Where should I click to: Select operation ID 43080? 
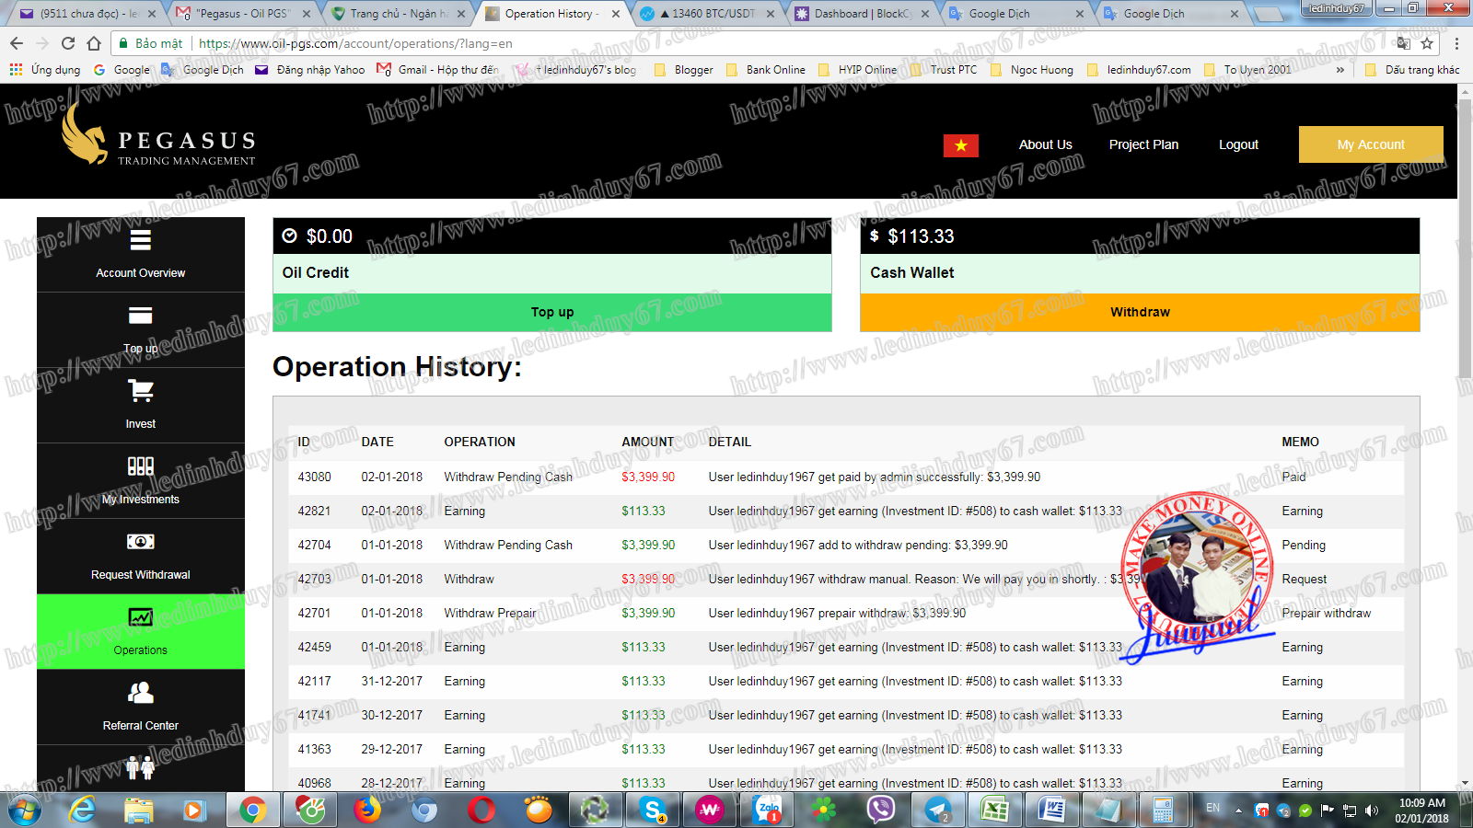[x=314, y=477]
